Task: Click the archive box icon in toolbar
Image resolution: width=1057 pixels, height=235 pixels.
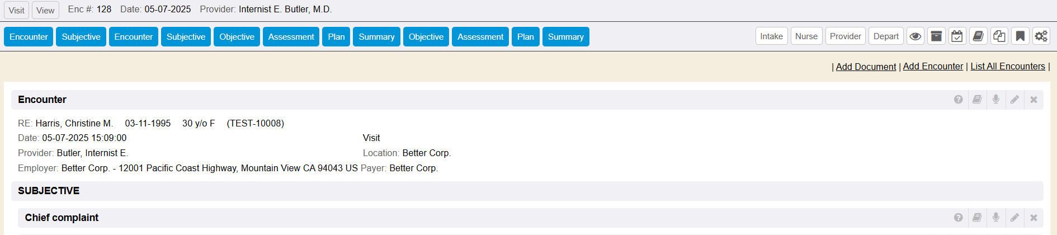Action: pyautogui.click(x=936, y=36)
